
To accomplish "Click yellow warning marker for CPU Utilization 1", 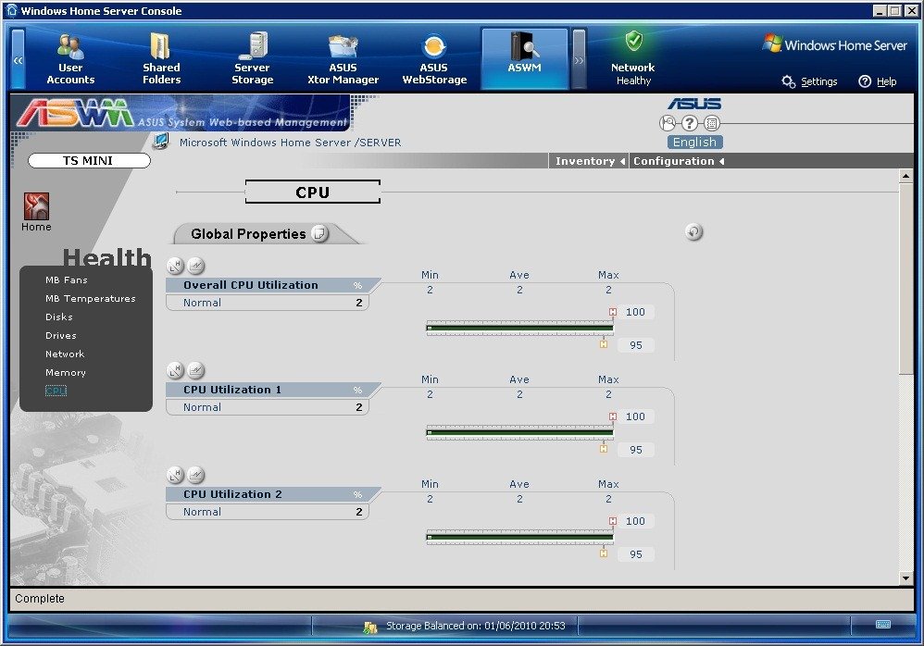I will 604,449.
